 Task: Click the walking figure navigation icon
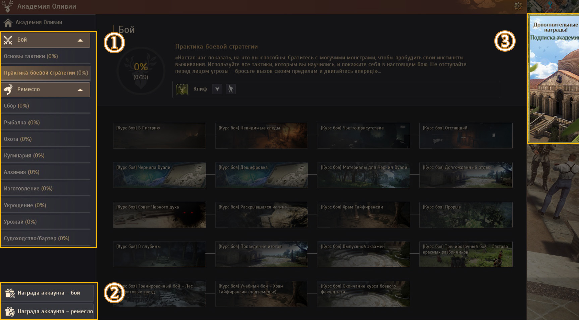tap(231, 89)
